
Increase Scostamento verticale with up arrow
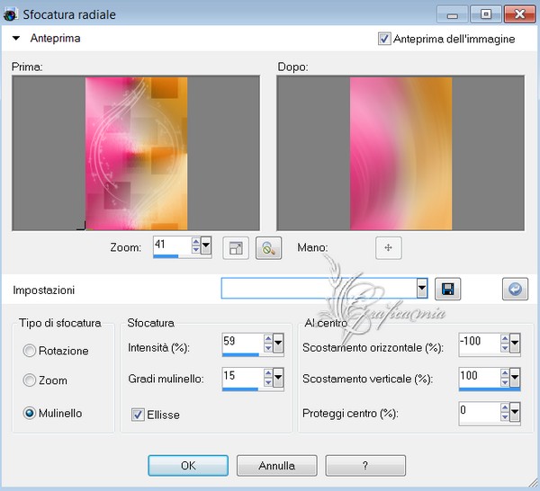505,373
